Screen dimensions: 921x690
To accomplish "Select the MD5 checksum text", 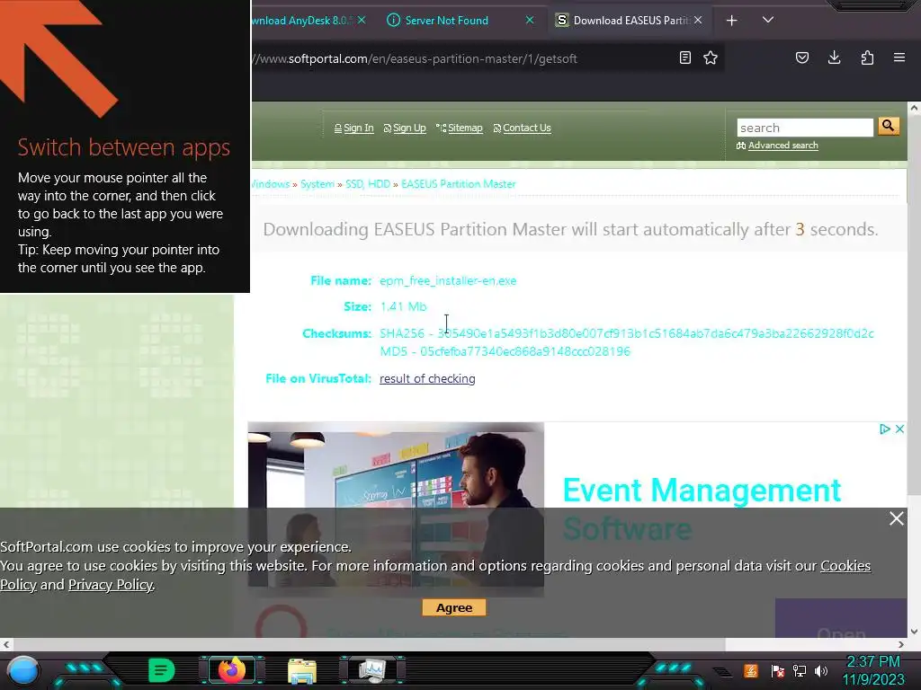I will click(x=505, y=351).
